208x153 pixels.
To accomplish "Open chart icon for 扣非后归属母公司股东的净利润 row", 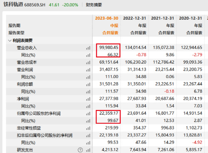I will click(x=88, y=135).
